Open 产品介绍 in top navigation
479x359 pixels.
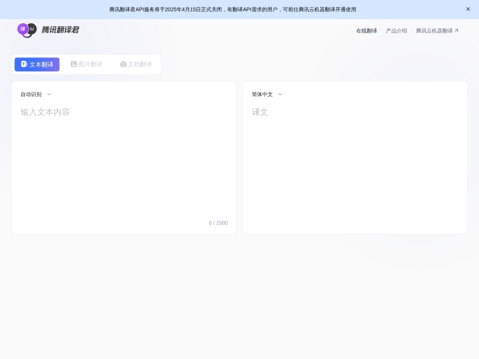(x=396, y=31)
